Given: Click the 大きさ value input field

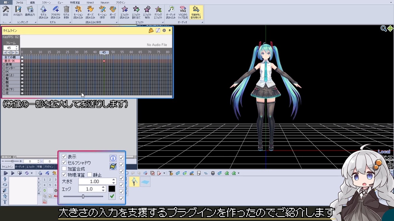Looking at the screenshot, I should coord(94,181).
